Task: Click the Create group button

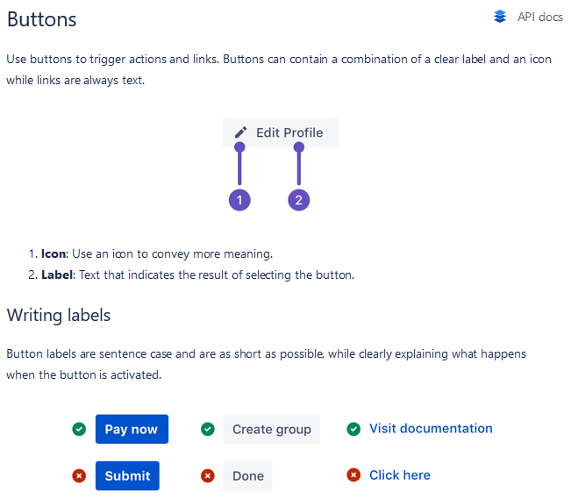Action: pos(272,429)
